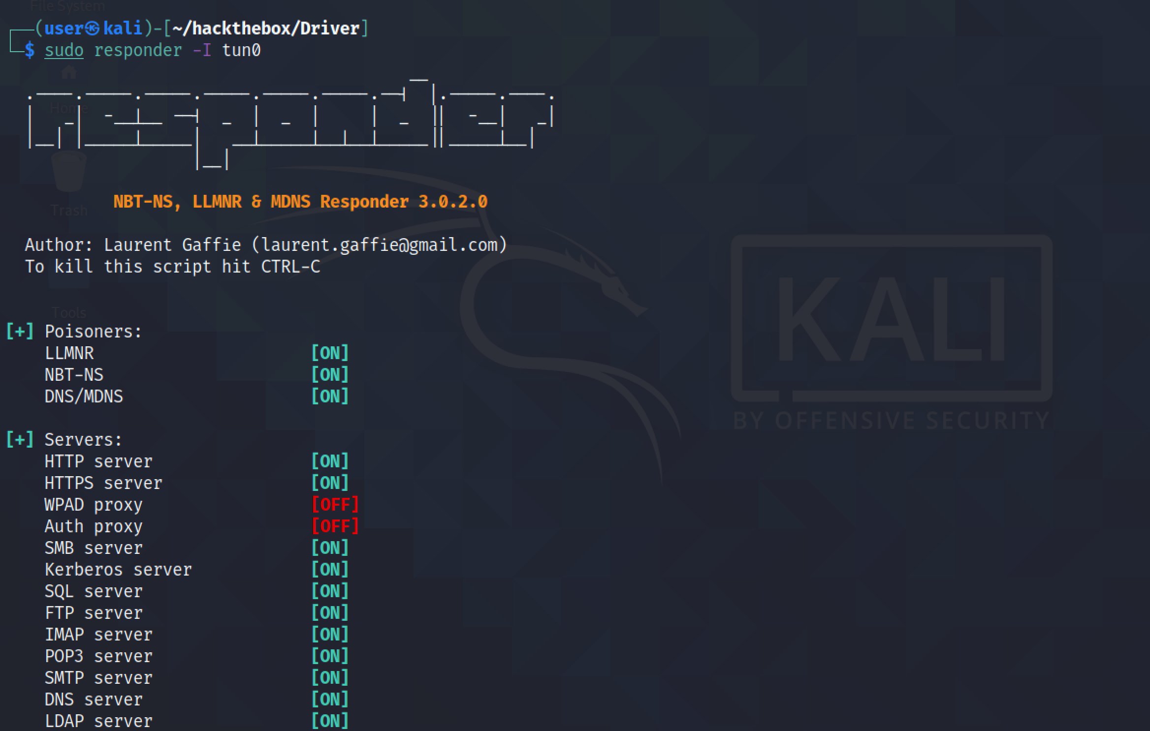Click the orange Responder 3.0.2.0 title line
Screen dimensions: 1150x731
click(x=300, y=201)
